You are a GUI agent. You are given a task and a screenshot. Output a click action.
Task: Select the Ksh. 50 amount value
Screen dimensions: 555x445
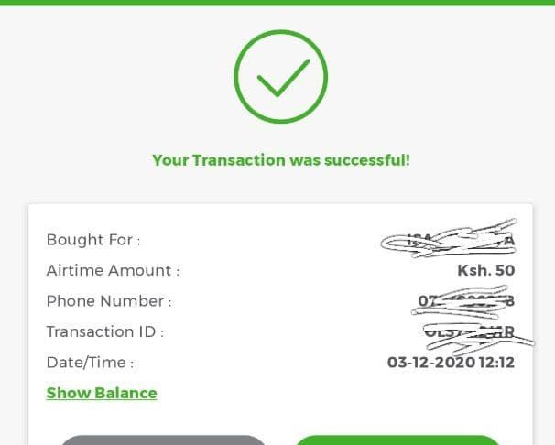[486, 271]
